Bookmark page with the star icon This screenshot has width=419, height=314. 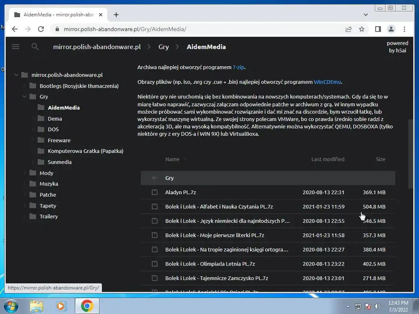[362, 29]
